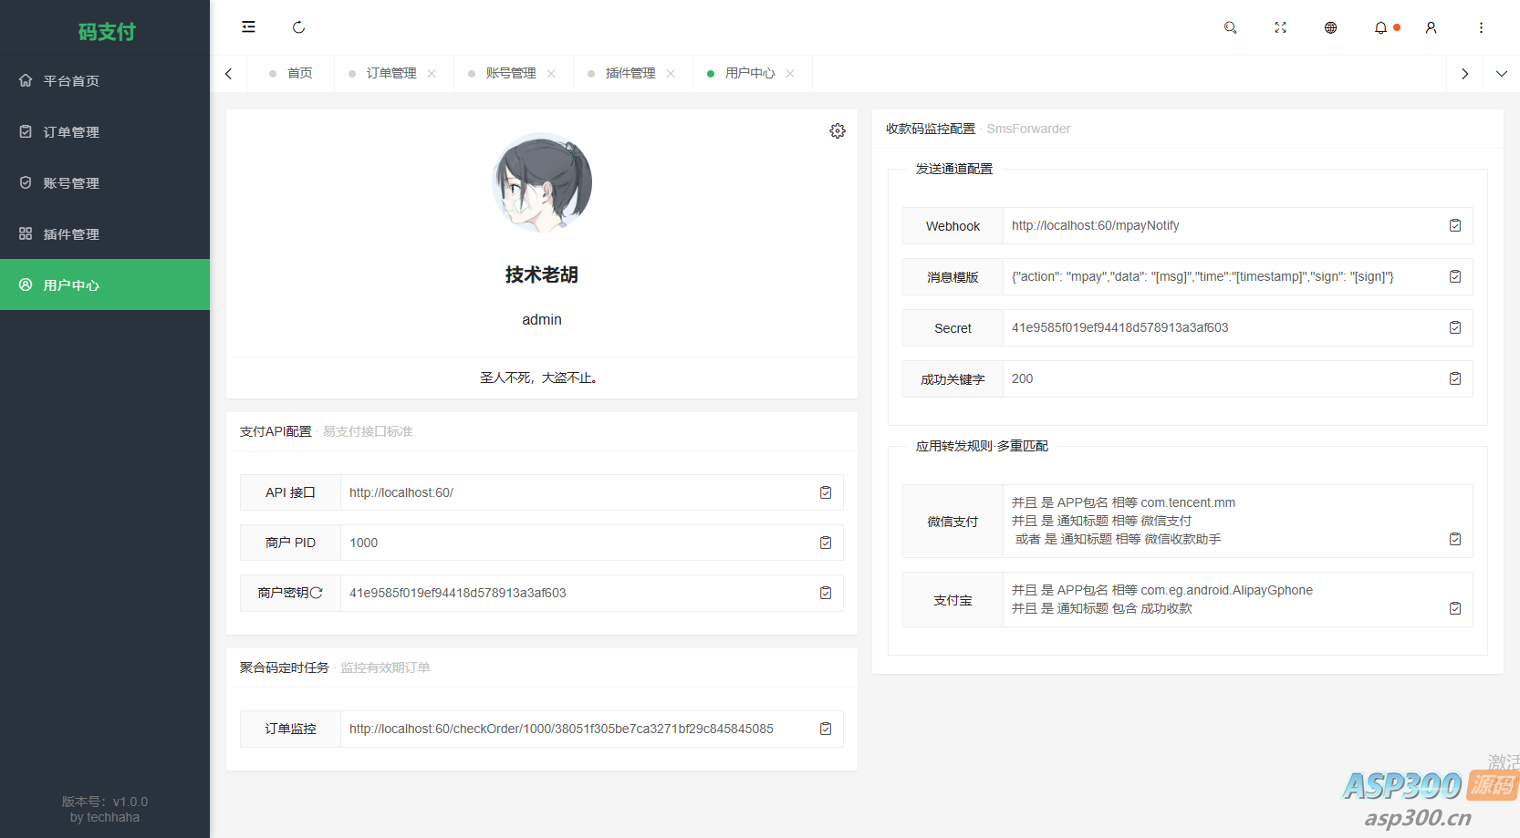
Task: Check notifications via the bell icon
Action: [x=1379, y=27]
